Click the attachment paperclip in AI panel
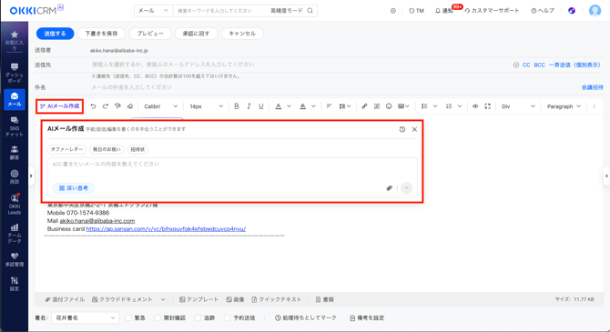The height and width of the screenshot is (332, 610). [x=389, y=188]
